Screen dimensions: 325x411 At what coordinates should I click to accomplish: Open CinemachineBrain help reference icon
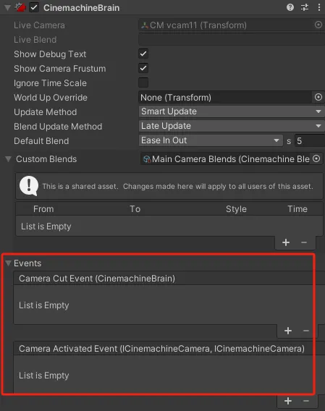(x=290, y=7)
